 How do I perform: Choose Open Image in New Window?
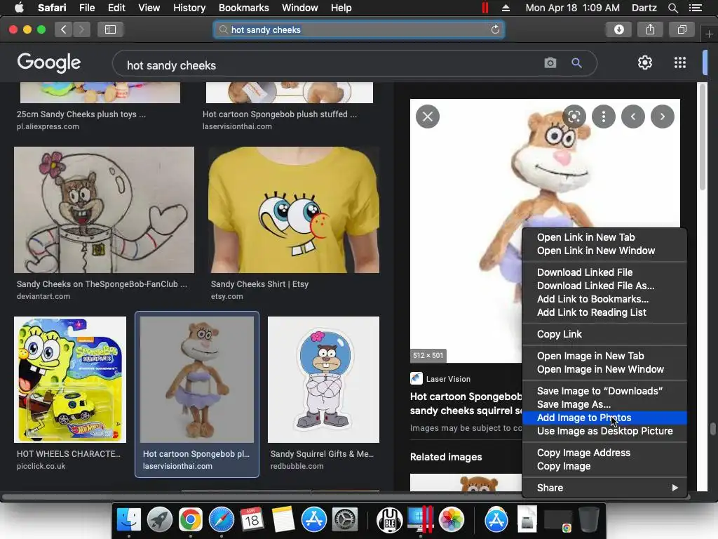(x=604, y=369)
